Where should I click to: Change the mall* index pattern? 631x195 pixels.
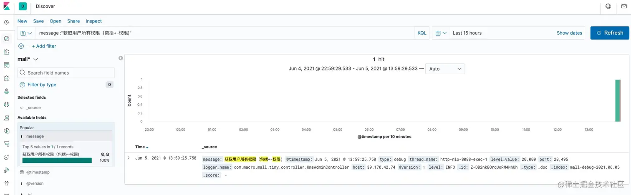pyautogui.click(x=28, y=59)
